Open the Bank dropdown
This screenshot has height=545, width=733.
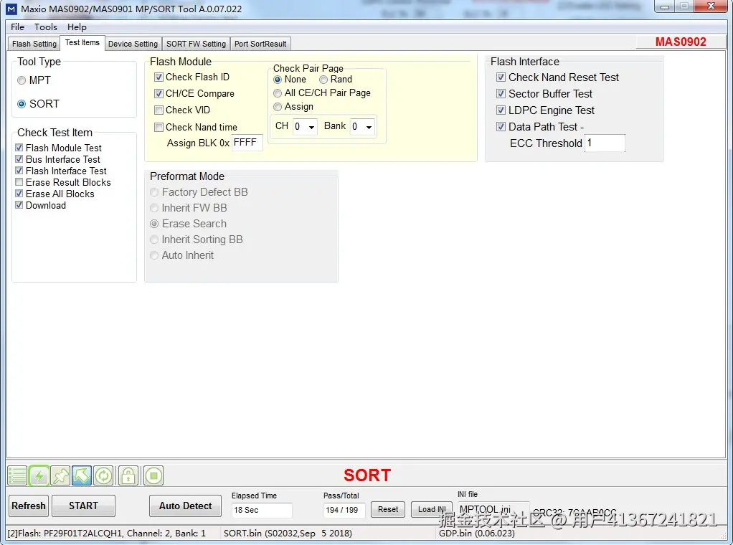tap(362, 127)
